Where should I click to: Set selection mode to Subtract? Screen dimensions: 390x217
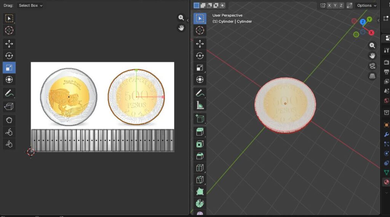[209, 5]
